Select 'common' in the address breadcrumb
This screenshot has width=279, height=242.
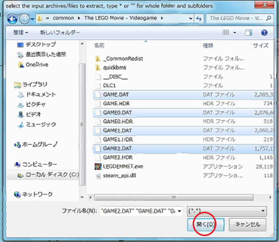click(63, 18)
